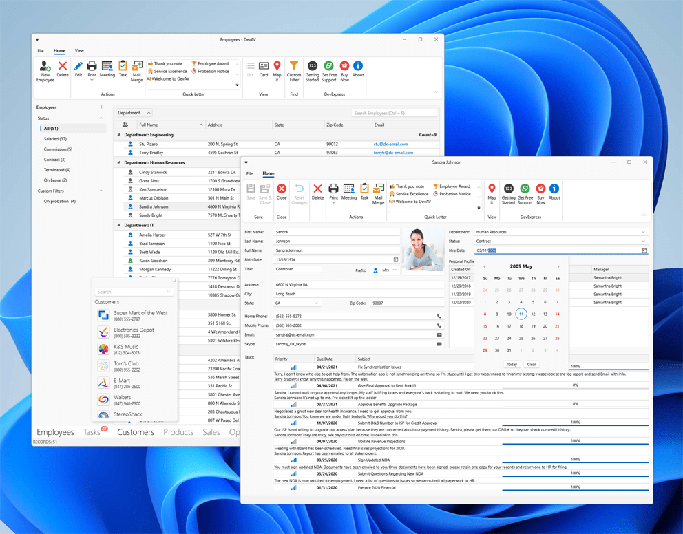Click Today in the calendar popup

point(512,365)
